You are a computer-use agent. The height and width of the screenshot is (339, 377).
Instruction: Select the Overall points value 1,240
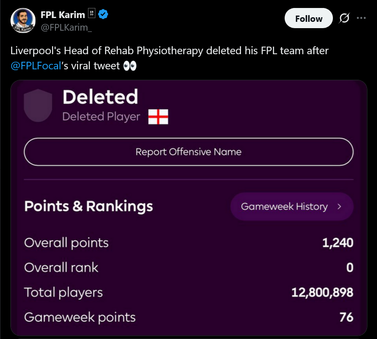point(338,243)
